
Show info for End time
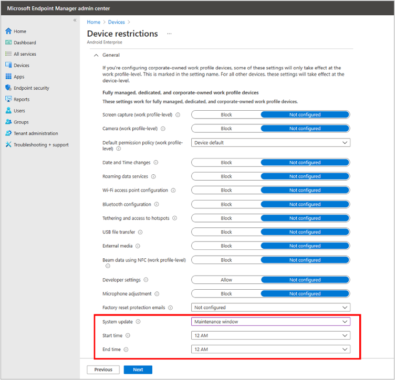point(126,350)
